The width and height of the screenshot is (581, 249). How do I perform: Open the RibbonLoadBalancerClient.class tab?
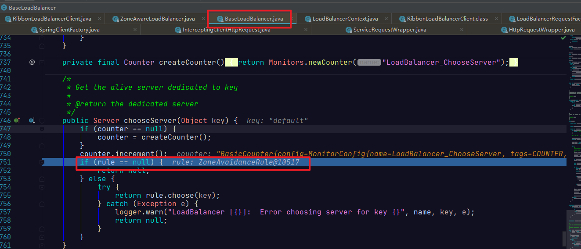pyautogui.click(x=447, y=19)
